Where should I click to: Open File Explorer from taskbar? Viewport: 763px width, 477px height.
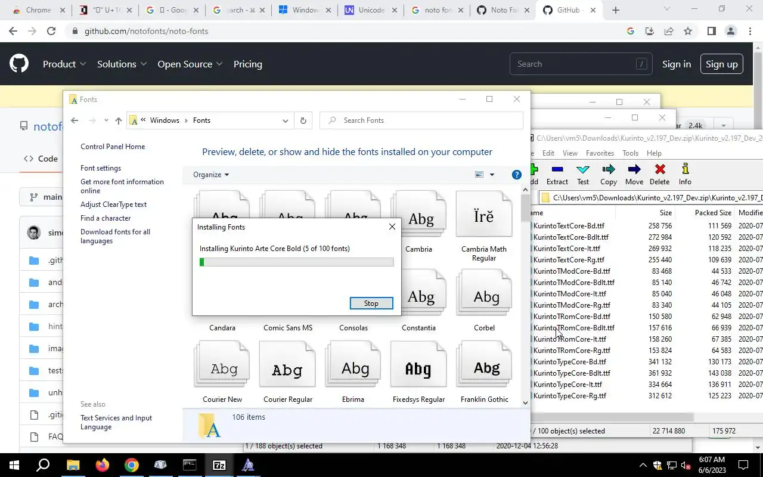tap(73, 465)
